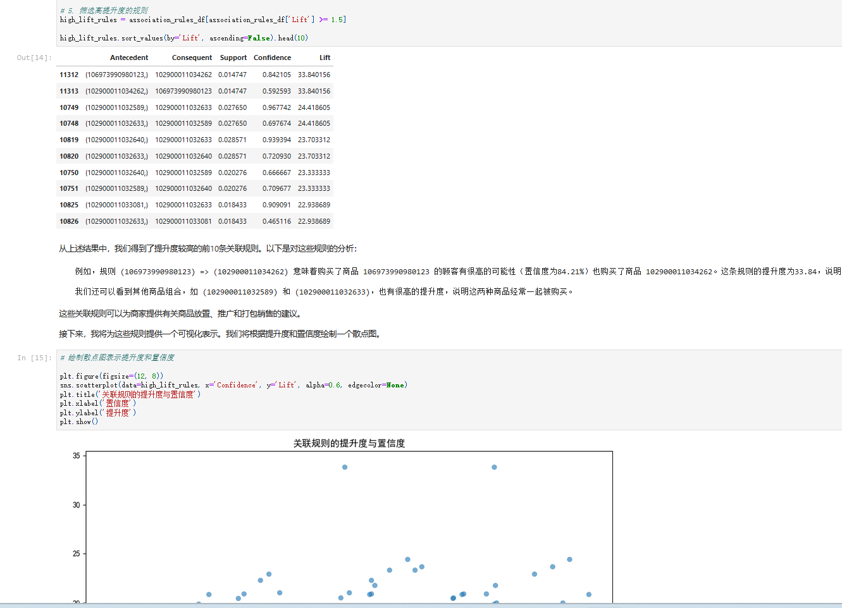
Task: Select row index 11312
Action: [69, 75]
